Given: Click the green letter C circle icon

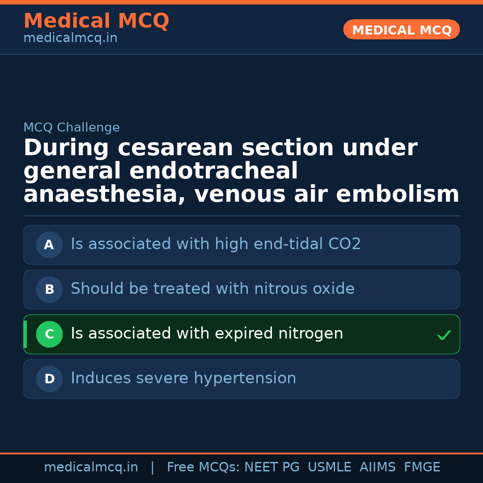Looking at the screenshot, I should 49,334.
